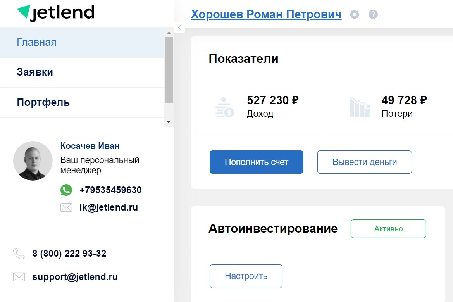Open the Заявки section
The image size is (453, 302).
pos(34,72)
